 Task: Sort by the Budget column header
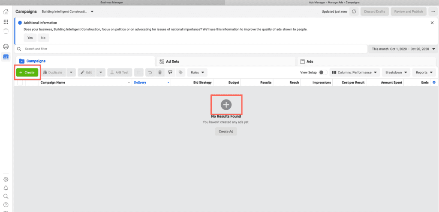227,82
